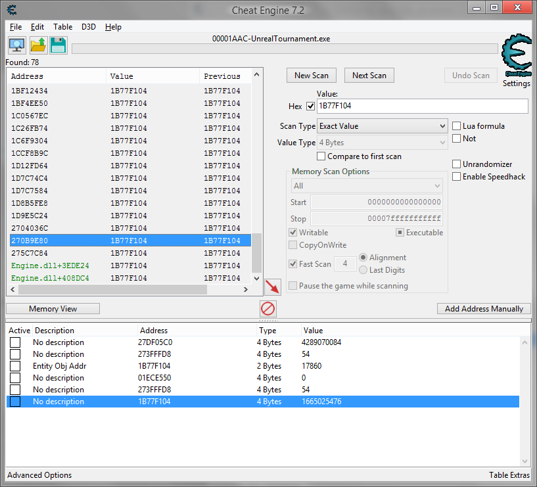Enable the Unrandomizer checkbox
This screenshot has height=487, width=537.
point(457,164)
